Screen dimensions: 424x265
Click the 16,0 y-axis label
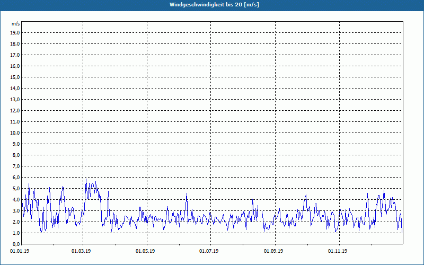click(x=15, y=66)
